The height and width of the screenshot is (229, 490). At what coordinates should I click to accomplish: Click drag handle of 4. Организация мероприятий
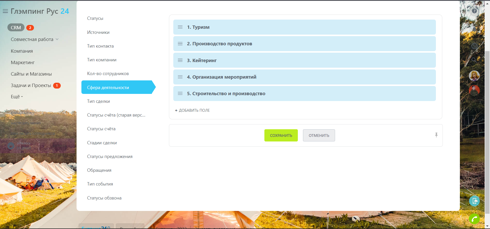180,77
